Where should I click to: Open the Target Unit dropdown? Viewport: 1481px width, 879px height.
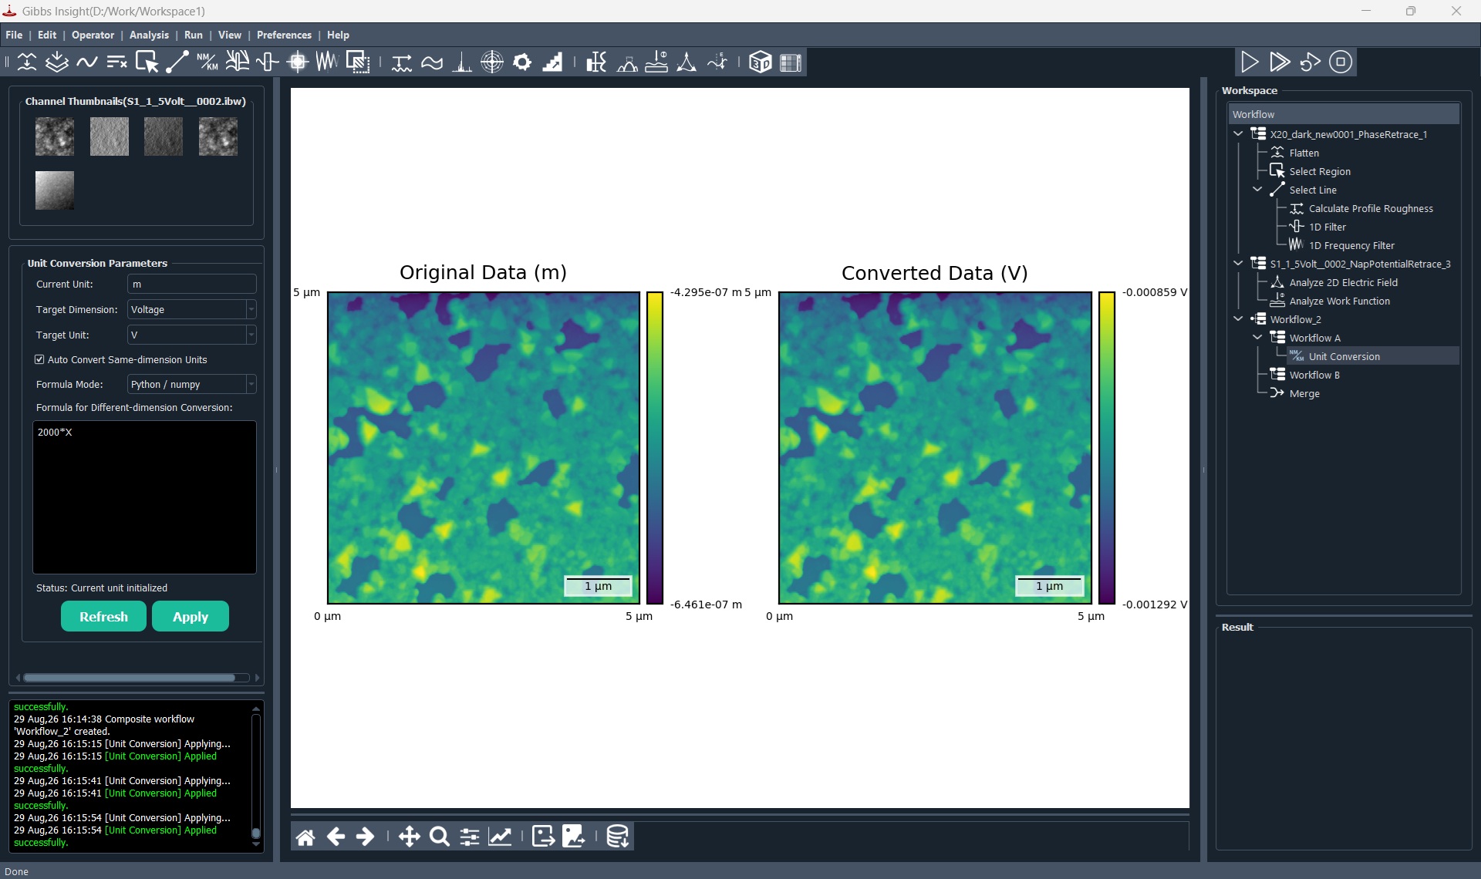(191, 335)
